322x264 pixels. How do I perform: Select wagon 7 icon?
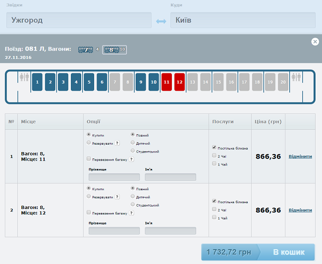[x=86, y=50]
